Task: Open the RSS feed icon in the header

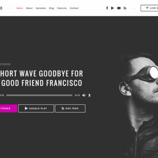Action: 125,8
